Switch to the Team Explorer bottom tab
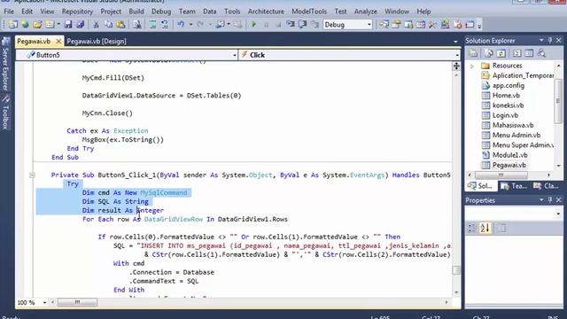Screen dimensions: 567x319 pyautogui.click(x=514, y=186)
